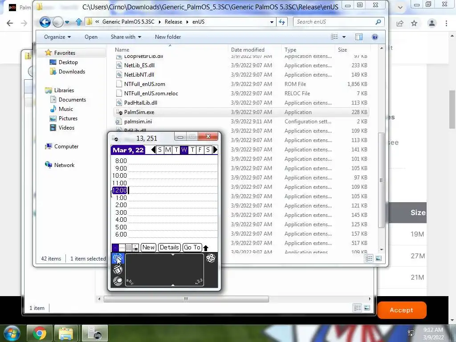Click back window's horizontal scrollbar thumb
456x342 pixels.
[x=186, y=299]
